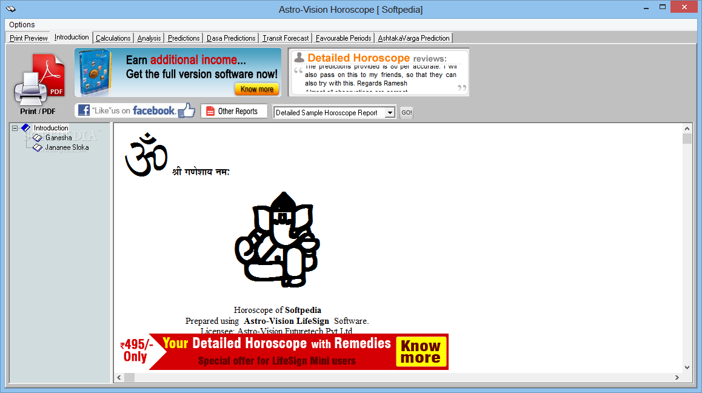Select the Introduction tab
Viewport: 702px width, 393px height.
pyautogui.click(x=72, y=37)
